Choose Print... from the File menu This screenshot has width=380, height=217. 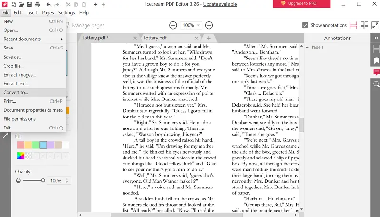(x=33, y=101)
